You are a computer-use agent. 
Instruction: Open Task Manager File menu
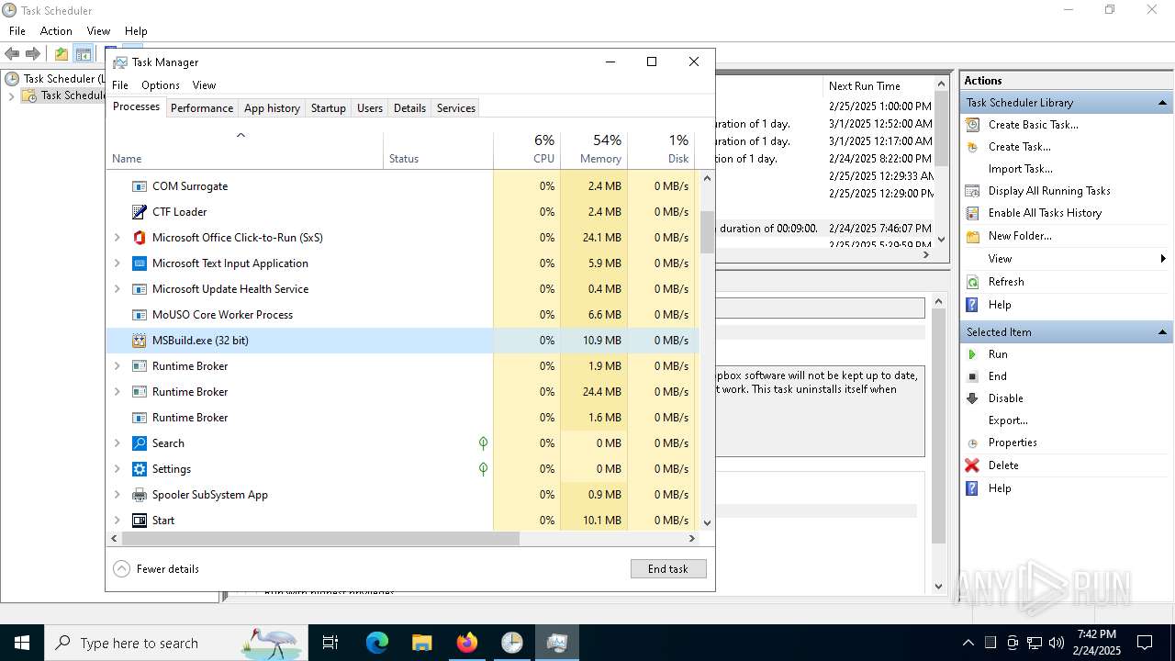coord(120,85)
